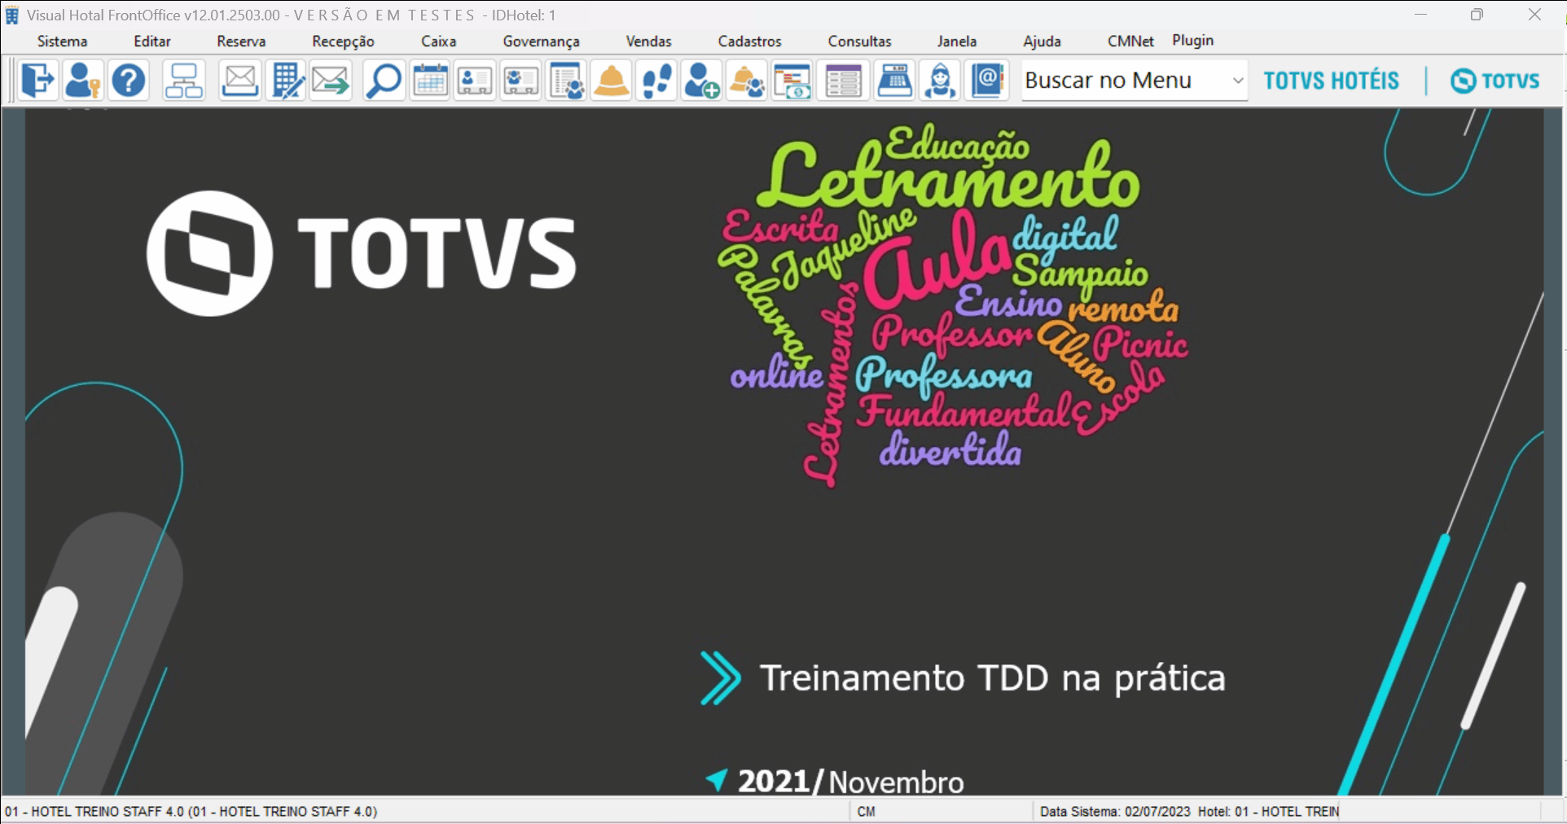Viewport: 1567px width, 824px height.
Task: Open the cash register icon
Action: 894,81
